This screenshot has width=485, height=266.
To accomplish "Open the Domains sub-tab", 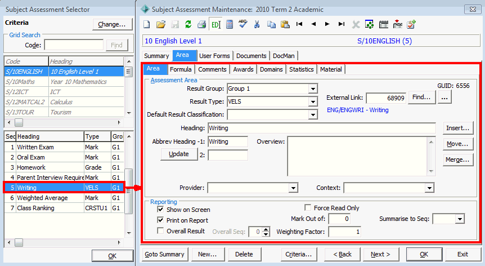I will pos(271,69).
